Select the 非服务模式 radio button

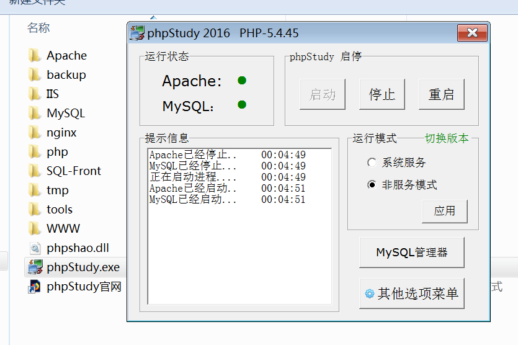[x=372, y=185]
